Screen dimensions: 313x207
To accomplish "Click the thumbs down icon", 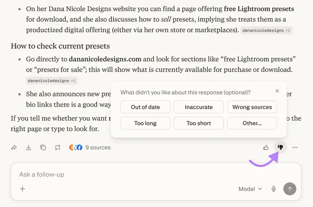I will (280, 147).
